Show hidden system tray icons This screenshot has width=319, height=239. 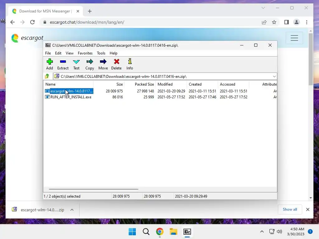pos(262,232)
